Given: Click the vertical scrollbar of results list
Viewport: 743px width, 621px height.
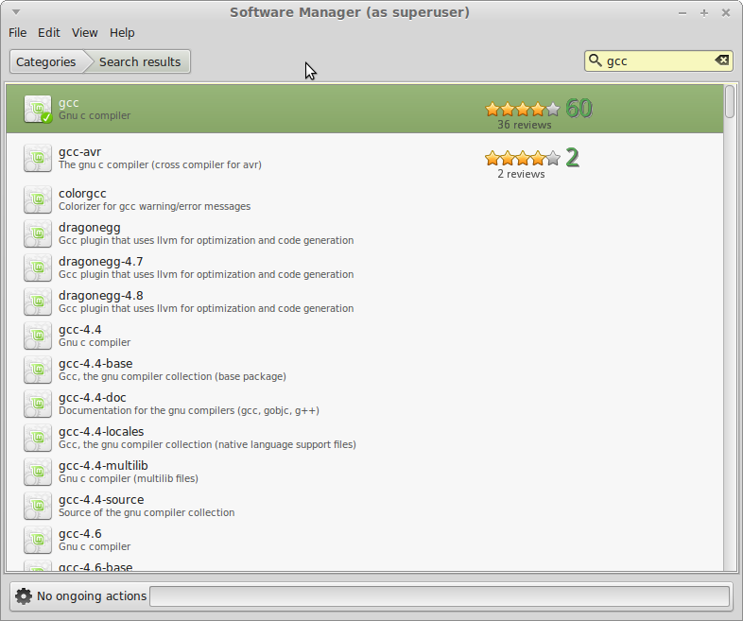Looking at the screenshot, I should 730,328.
